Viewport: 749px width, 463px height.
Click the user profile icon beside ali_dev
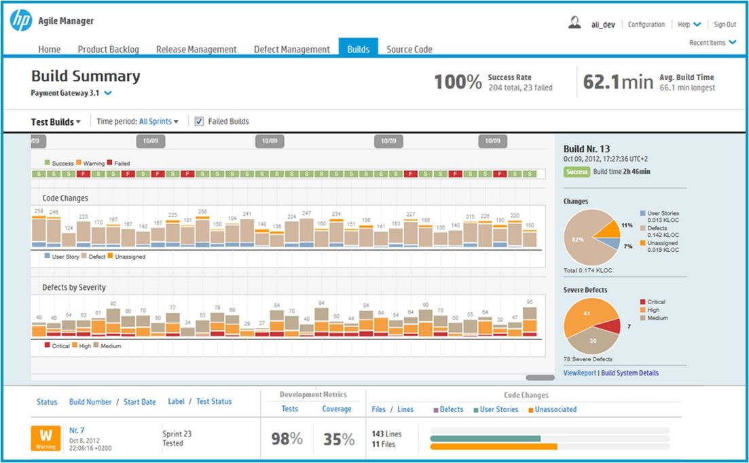pyautogui.click(x=574, y=23)
